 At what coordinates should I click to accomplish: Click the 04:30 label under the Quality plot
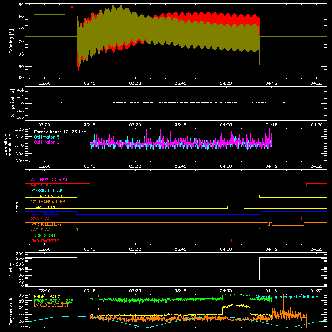click(316, 291)
